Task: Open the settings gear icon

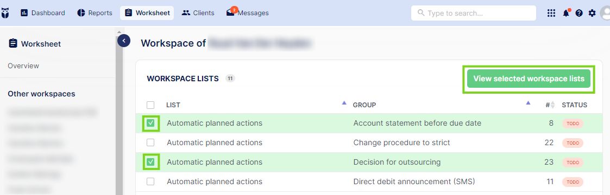Action: point(592,13)
